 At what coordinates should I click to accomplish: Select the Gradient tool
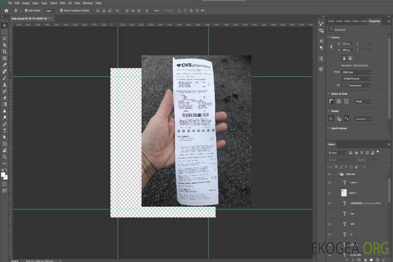click(4, 104)
